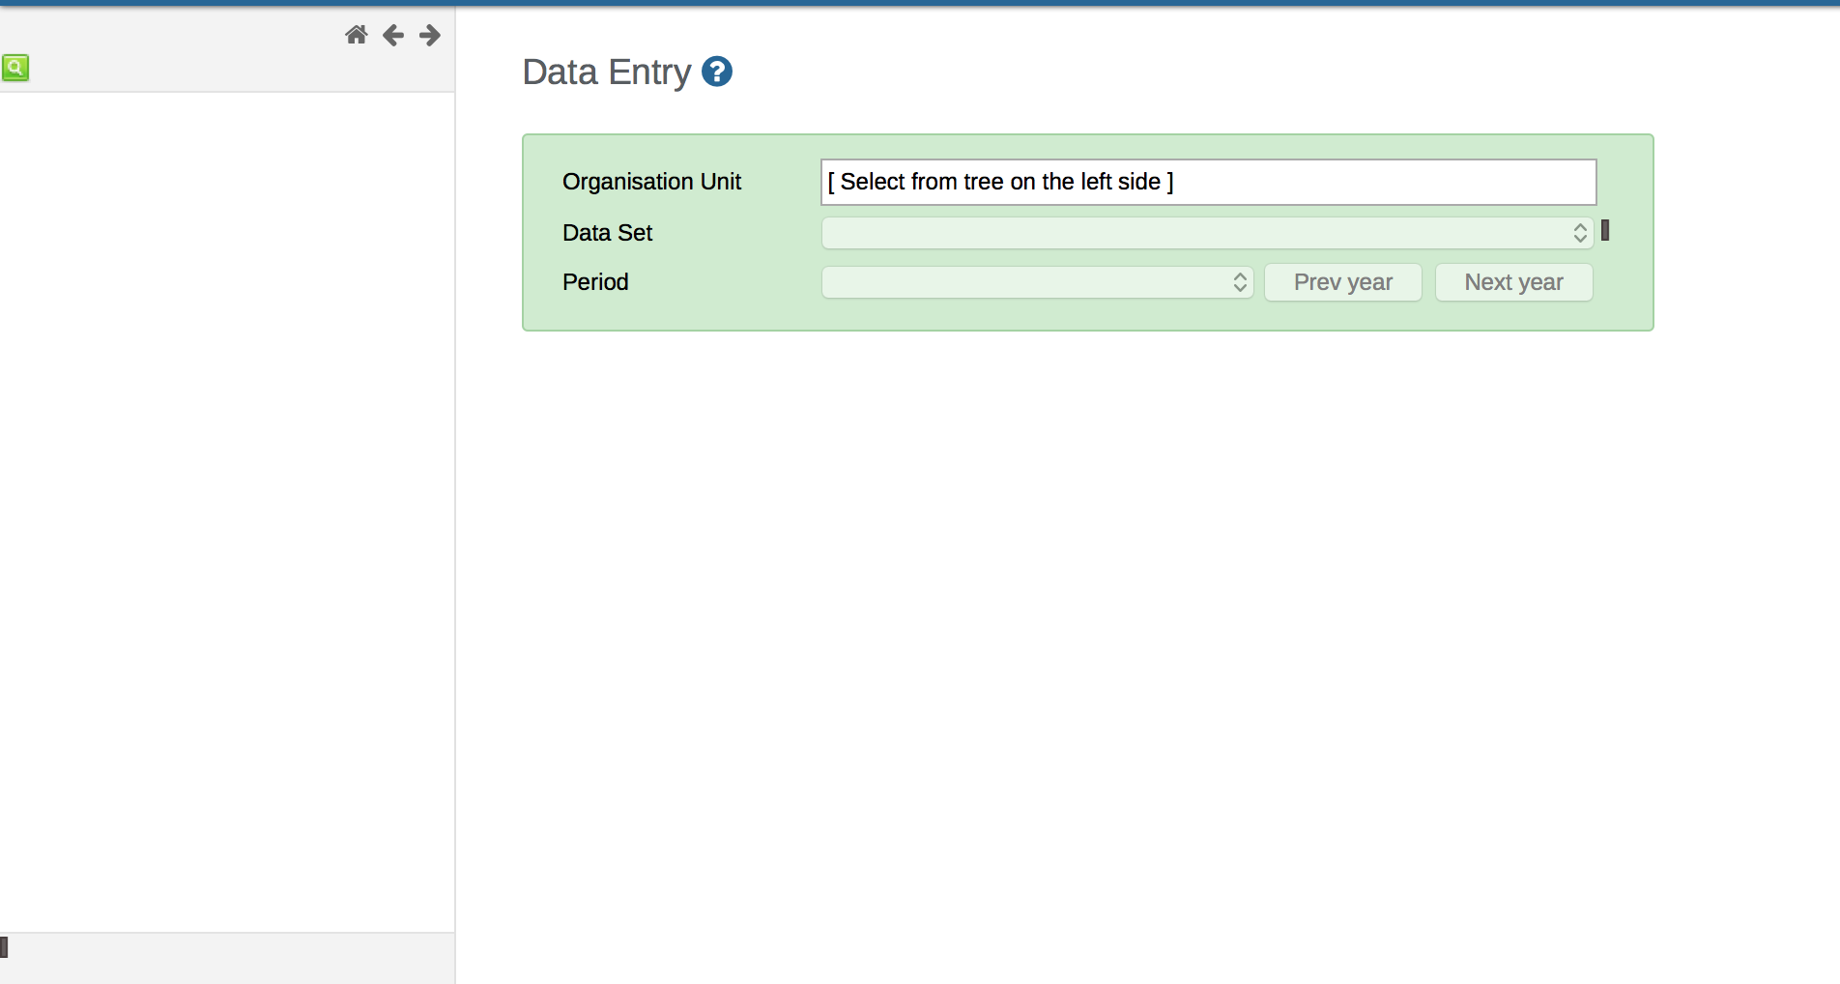Viewport: 1840px width, 984px height.
Task: Click dark icon at sidebar bottom-left corner
Action: (x=4, y=947)
